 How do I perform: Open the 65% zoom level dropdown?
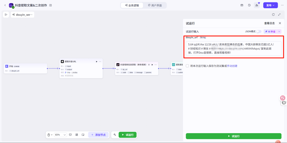point(60,135)
